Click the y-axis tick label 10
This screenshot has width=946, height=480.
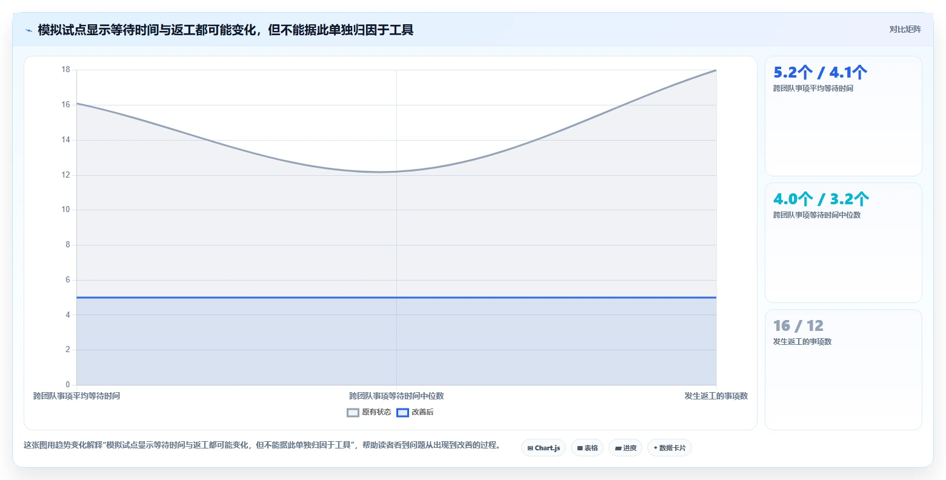[65, 210]
